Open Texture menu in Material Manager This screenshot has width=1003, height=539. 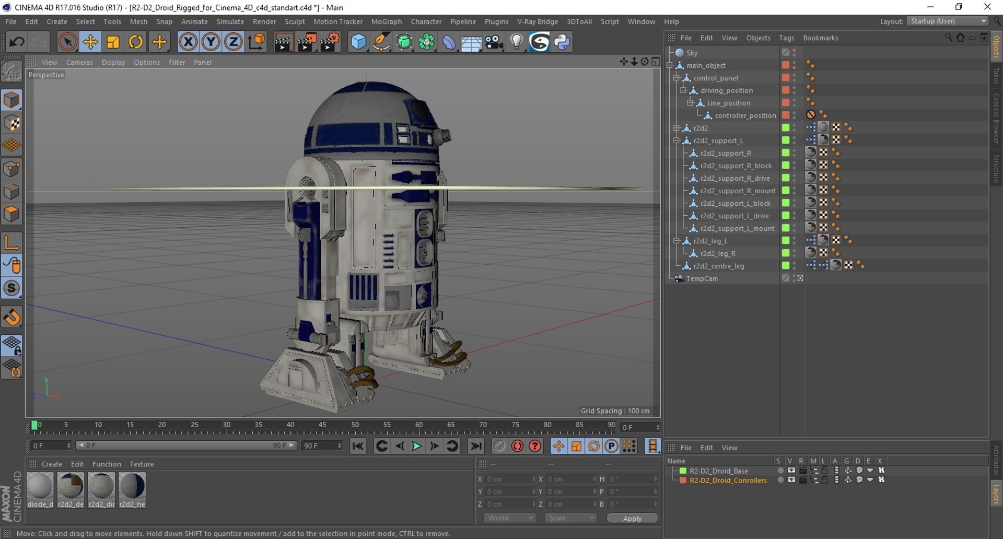point(142,464)
